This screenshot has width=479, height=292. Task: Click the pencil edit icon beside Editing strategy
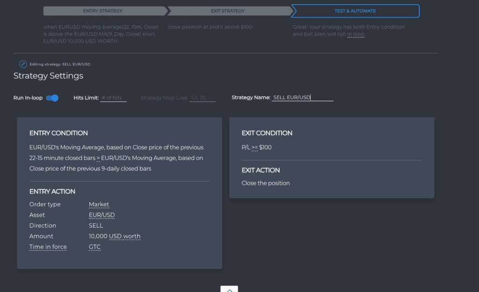(x=23, y=64)
